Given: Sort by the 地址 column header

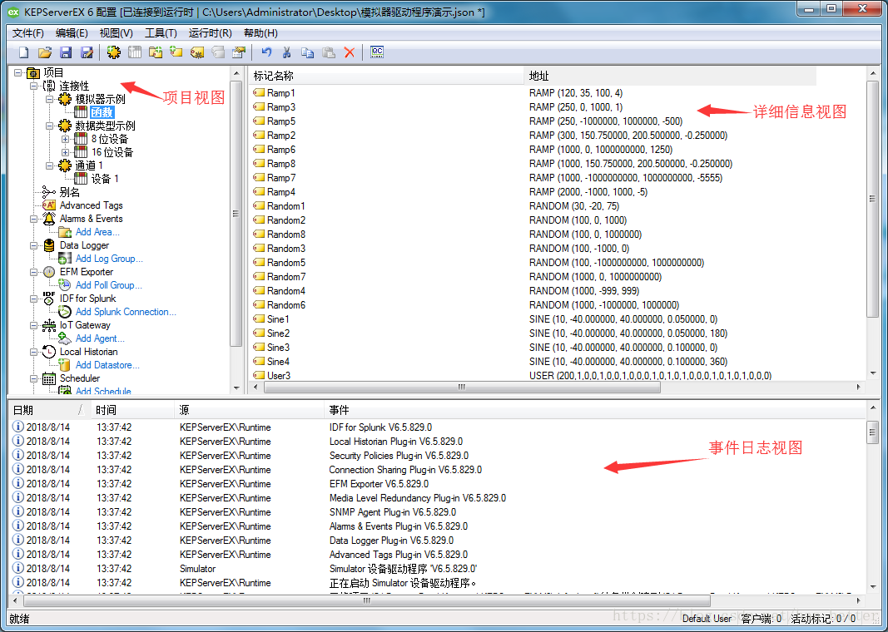Looking at the screenshot, I should (x=671, y=76).
